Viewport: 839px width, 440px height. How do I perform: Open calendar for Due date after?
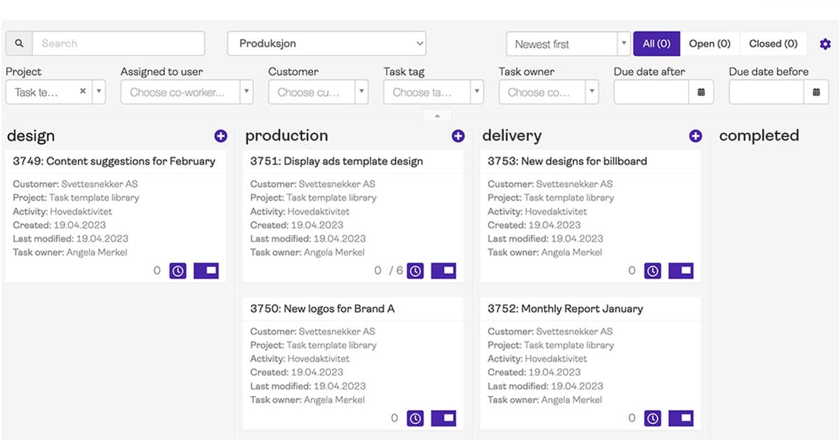click(701, 92)
